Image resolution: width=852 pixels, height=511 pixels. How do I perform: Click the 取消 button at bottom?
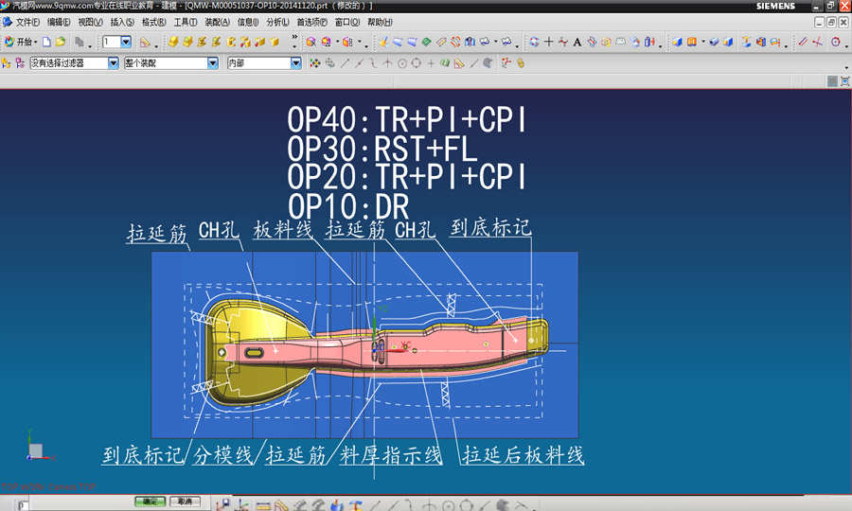click(x=184, y=502)
